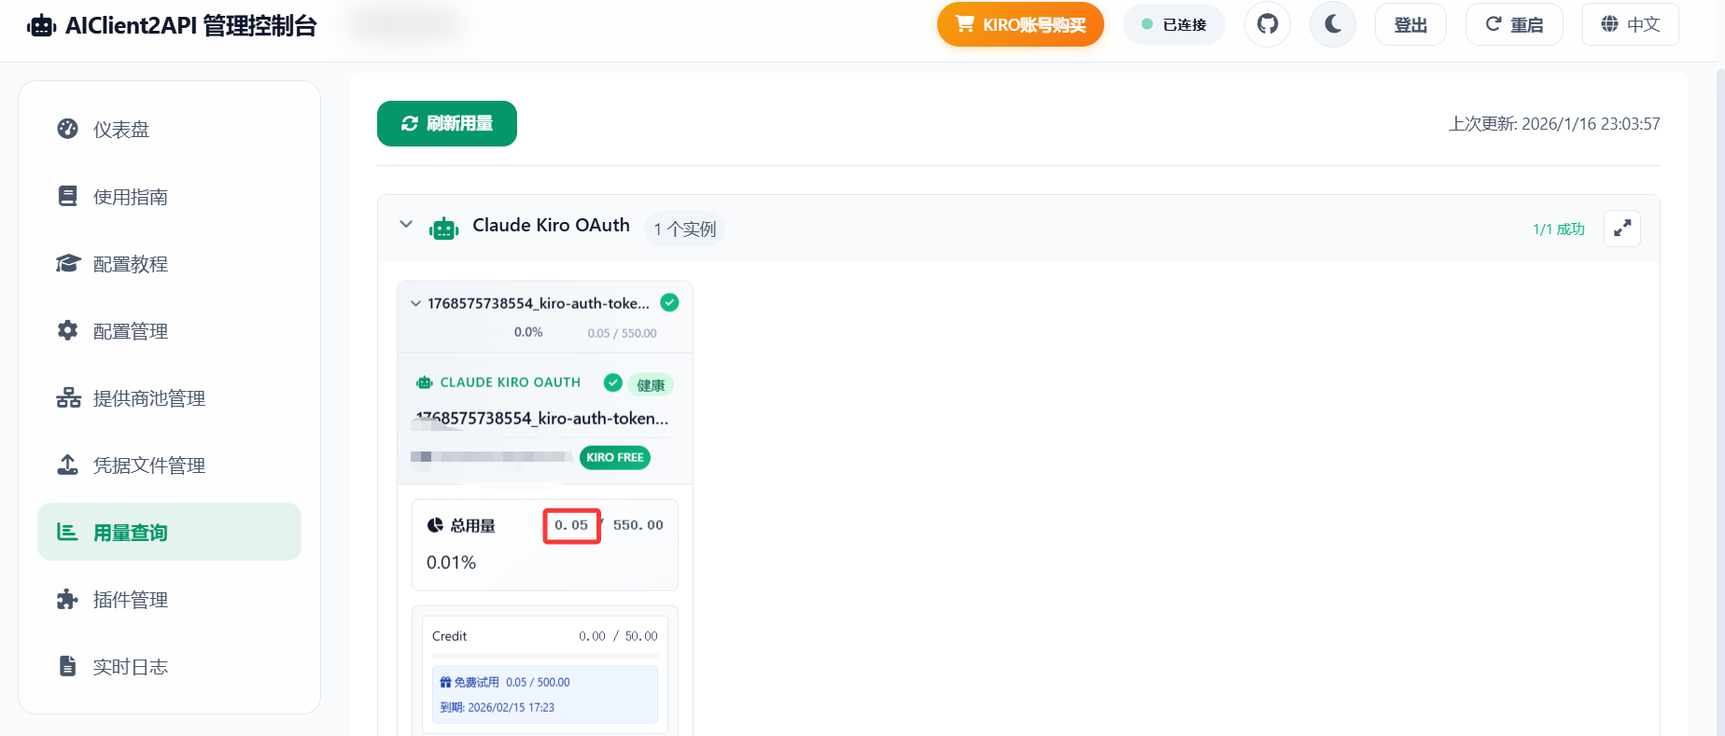Open 配置管理 menu item
Image resolution: width=1725 pixels, height=736 pixels.
[169, 330]
